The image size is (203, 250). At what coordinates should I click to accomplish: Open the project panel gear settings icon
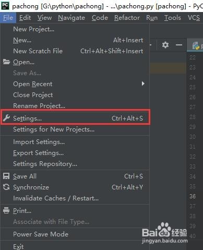coord(165,45)
